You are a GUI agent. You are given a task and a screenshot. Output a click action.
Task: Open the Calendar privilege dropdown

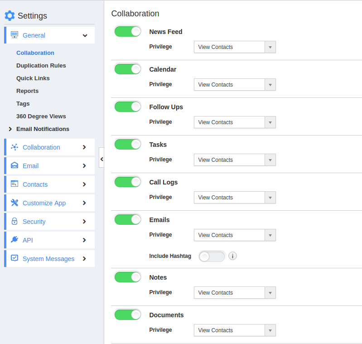tap(234, 85)
